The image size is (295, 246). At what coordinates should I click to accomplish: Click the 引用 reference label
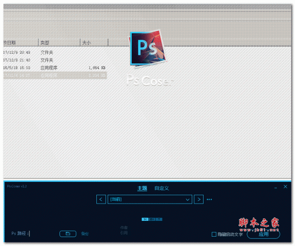pyautogui.click(x=124, y=233)
